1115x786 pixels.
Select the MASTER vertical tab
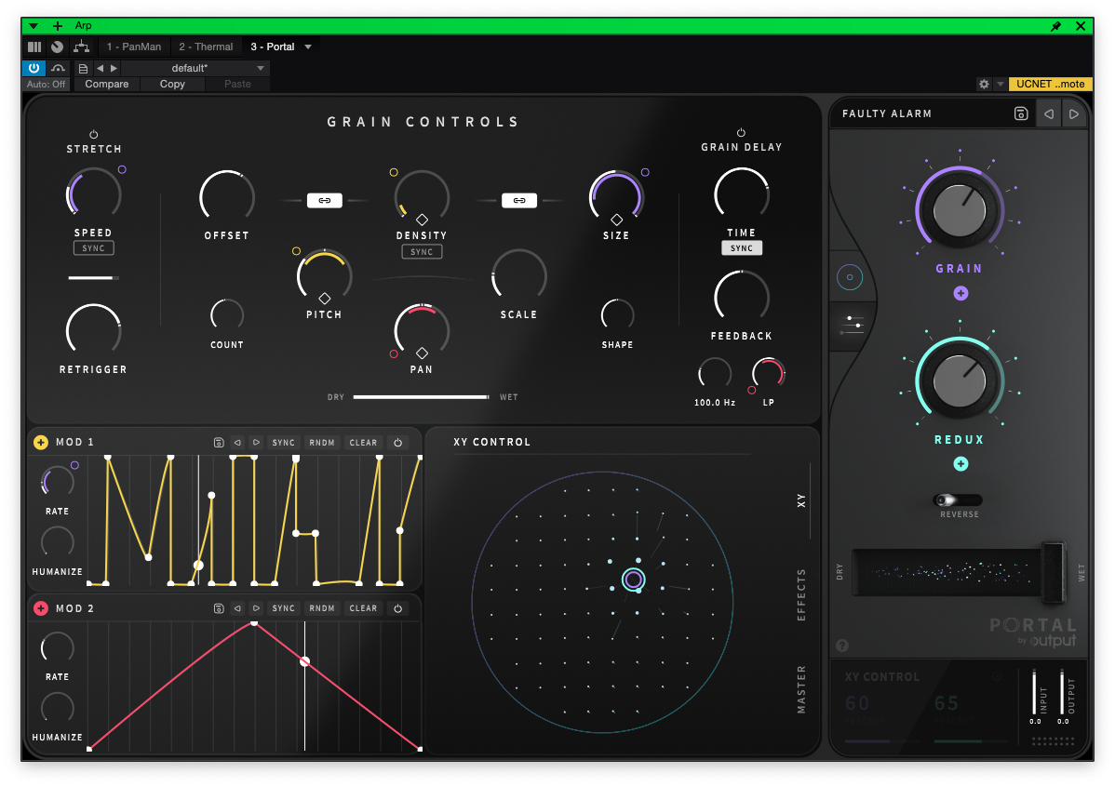coord(801,689)
